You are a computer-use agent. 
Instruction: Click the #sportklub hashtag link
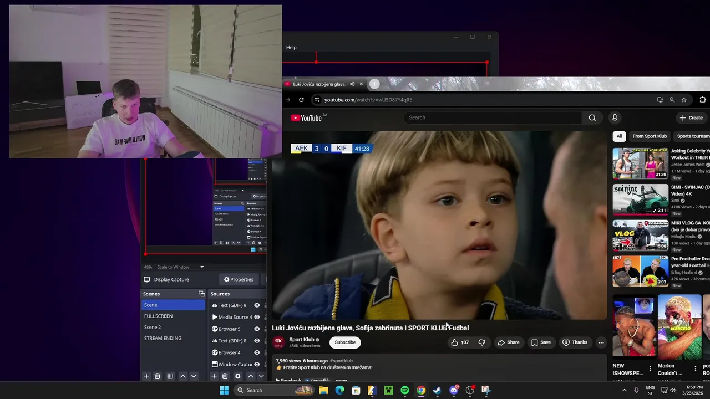pyautogui.click(x=341, y=361)
